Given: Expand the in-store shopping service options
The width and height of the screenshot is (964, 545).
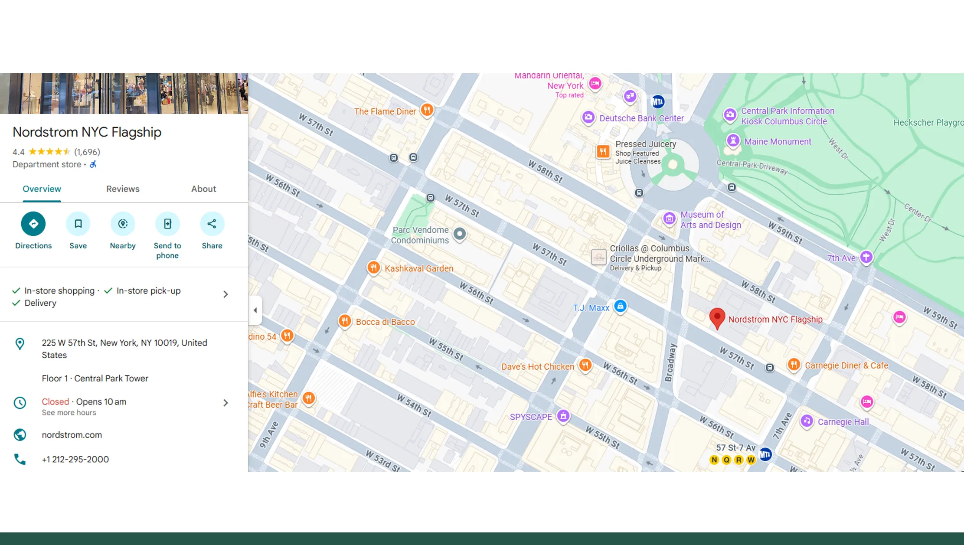Looking at the screenshot, I should pyautogui.click(x=225, y=294).
